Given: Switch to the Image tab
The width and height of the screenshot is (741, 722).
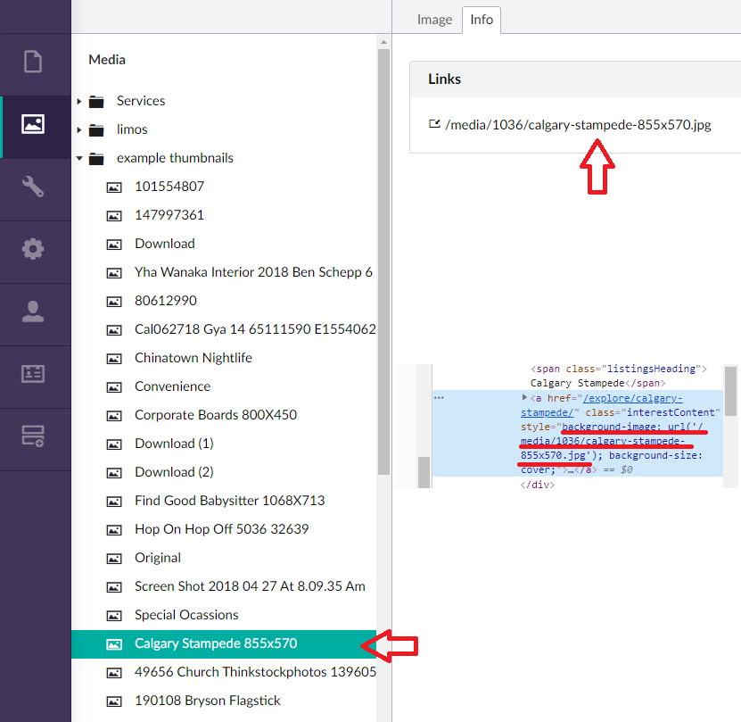Looking at the screenshot, I should pyautogui.click(x=434, y=20).
